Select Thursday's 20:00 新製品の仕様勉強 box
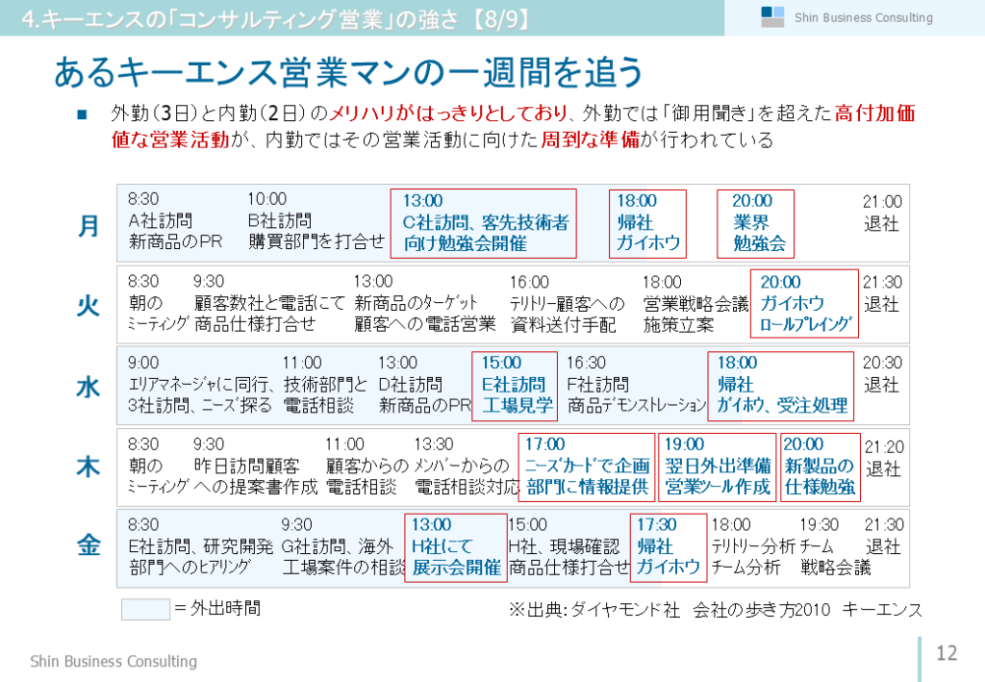The image size is (985, 682). (x=820, y=467)
